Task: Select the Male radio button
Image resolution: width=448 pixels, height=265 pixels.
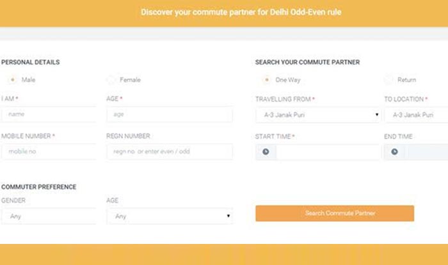Action: click(x=12, y=80)
